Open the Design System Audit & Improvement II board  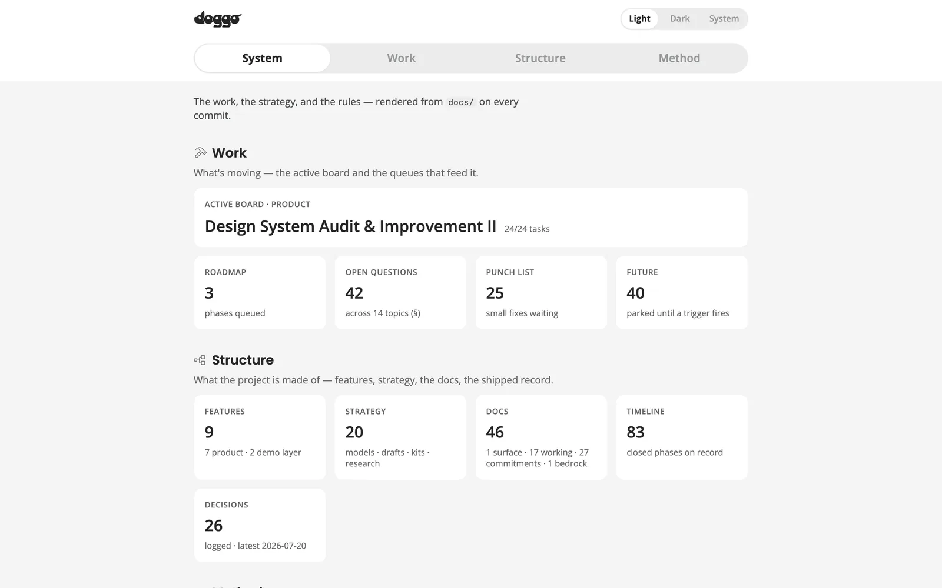pos(470,218)
